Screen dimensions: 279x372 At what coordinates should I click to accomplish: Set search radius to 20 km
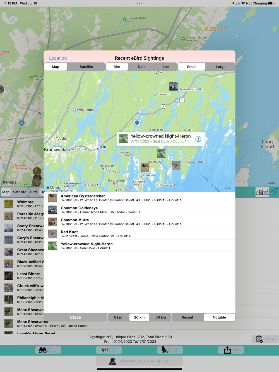[139, 317]
